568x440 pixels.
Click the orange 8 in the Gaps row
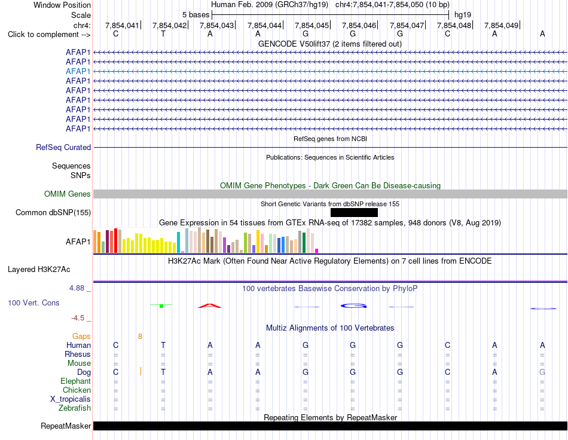140,337
